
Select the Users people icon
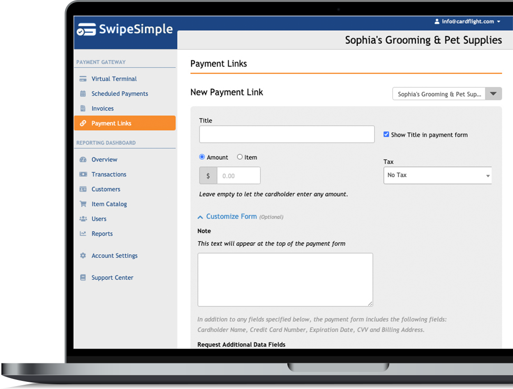pos(83,218)
